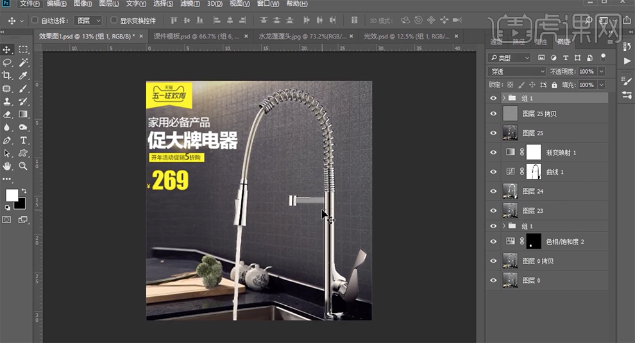The height and width of the screenshot is (343, 635).
Task: Enable the 显示变换控件 checkbox
Action: 114,20
